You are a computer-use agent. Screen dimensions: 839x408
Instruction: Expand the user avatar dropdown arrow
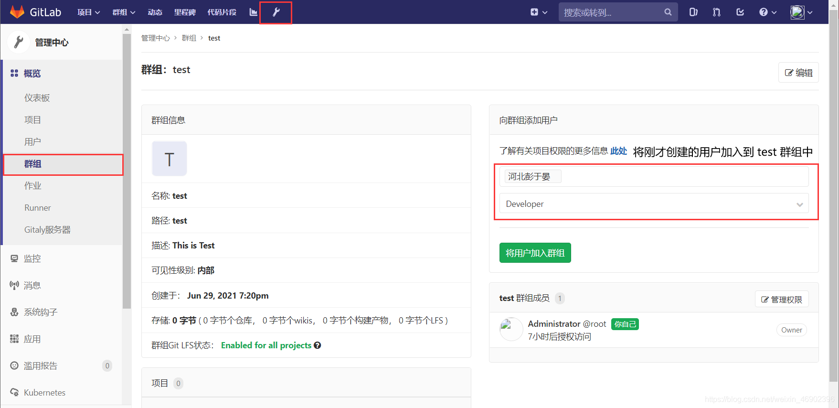(810, 12)
